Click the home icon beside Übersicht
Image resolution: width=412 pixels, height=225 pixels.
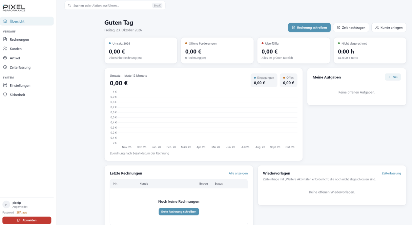5,21
